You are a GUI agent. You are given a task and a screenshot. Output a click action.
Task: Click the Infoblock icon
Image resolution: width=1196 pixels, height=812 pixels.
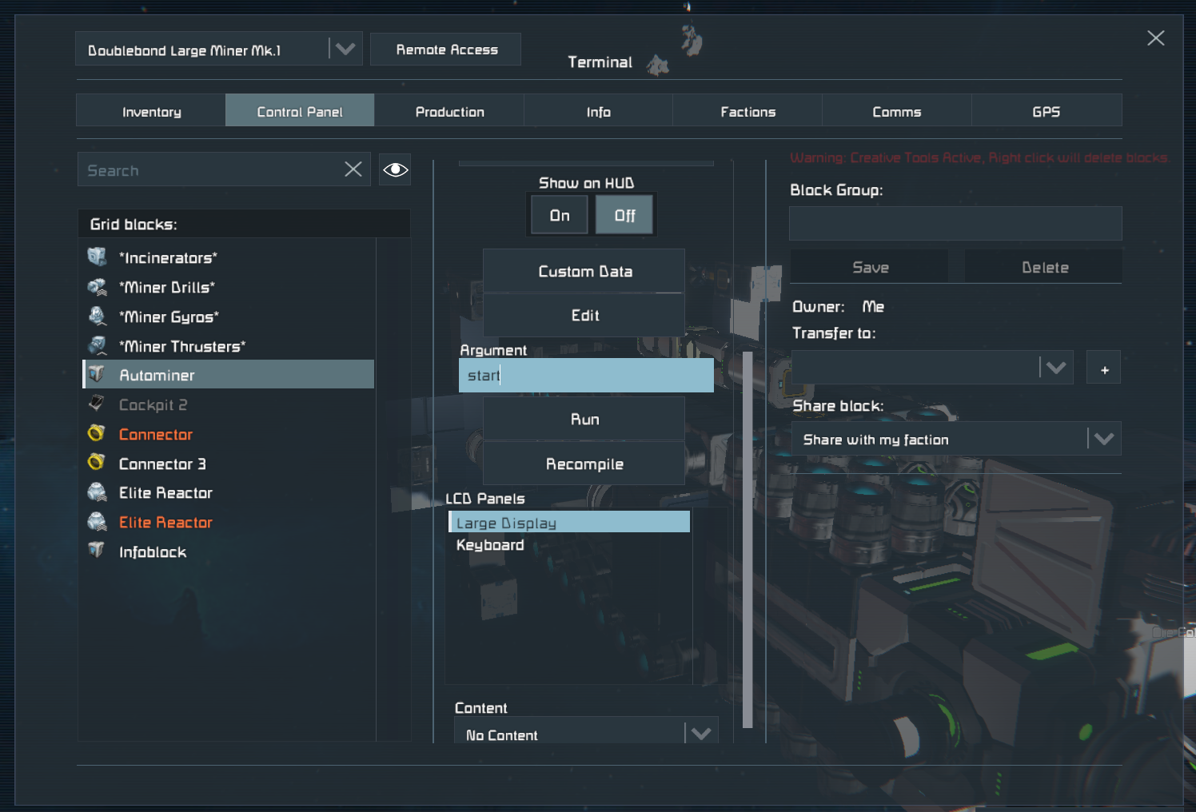coord(98,551)
